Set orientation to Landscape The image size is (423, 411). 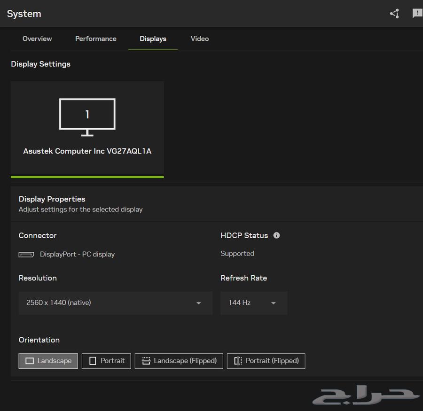(48, 361)
